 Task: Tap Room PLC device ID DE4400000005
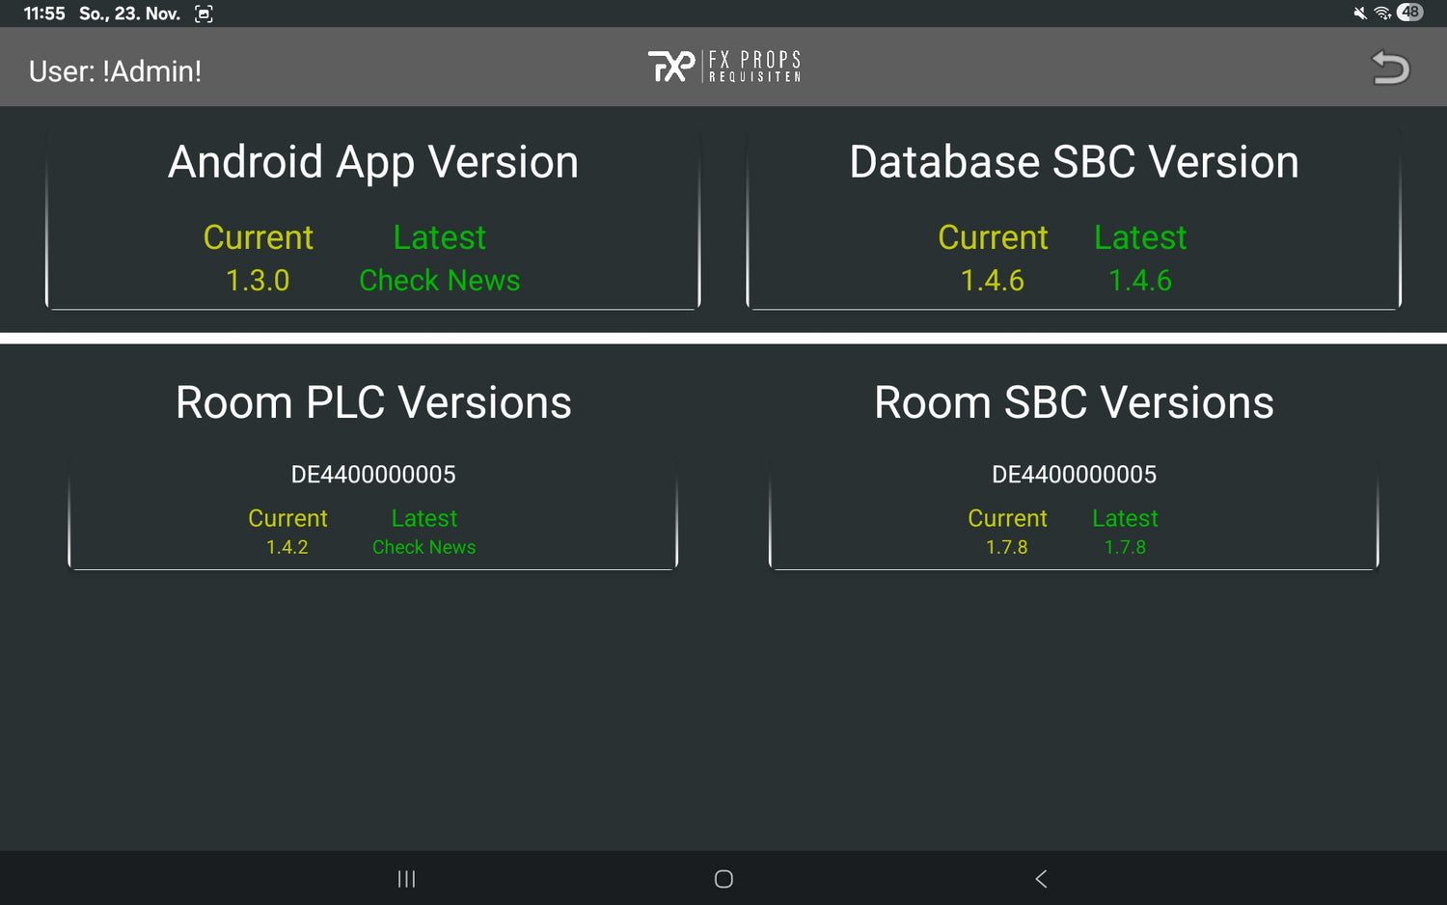coord(373,475)
